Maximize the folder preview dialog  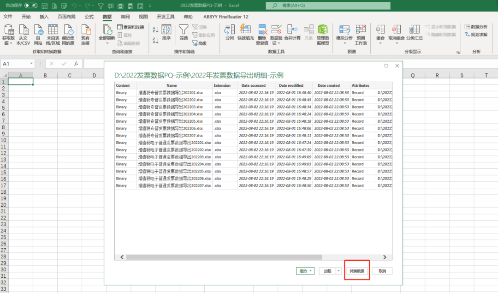pyautogui.click(x=386, y=66)
